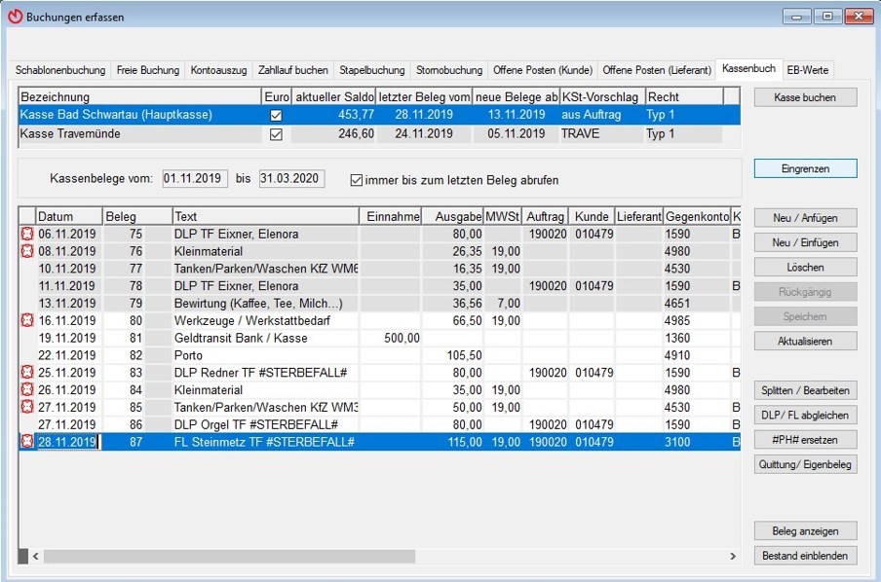Click the red status icon for 25.11.2019 row
This screenshot has height=582, width=881.
[x=27, y=372]
